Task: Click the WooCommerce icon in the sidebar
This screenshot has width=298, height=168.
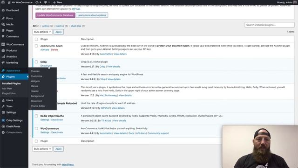Action: click(3, 44)
